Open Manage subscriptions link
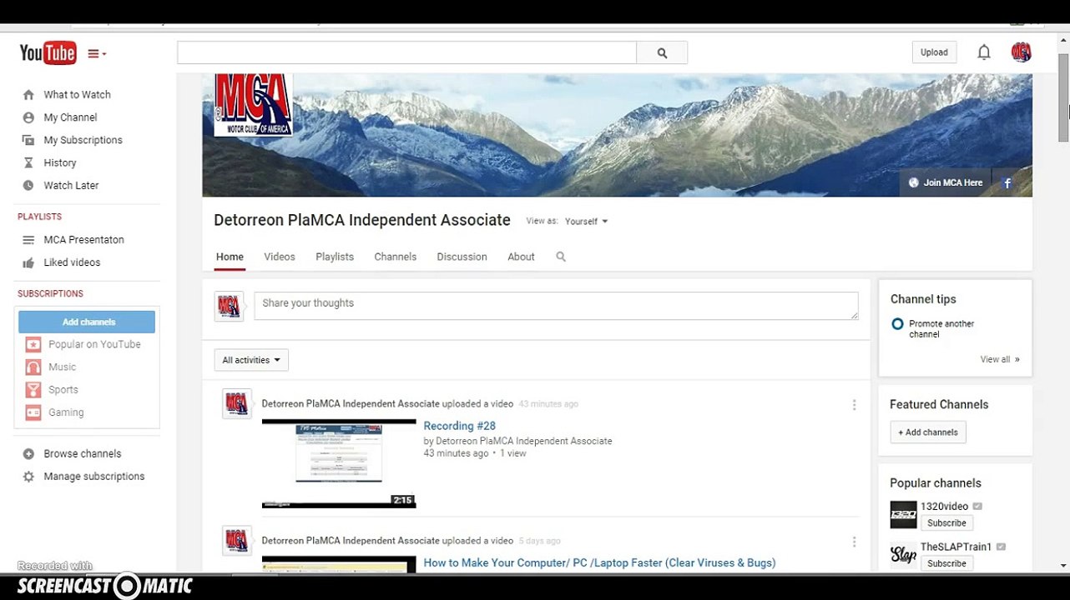This screenshot has height=600, width=1070. 93,477
